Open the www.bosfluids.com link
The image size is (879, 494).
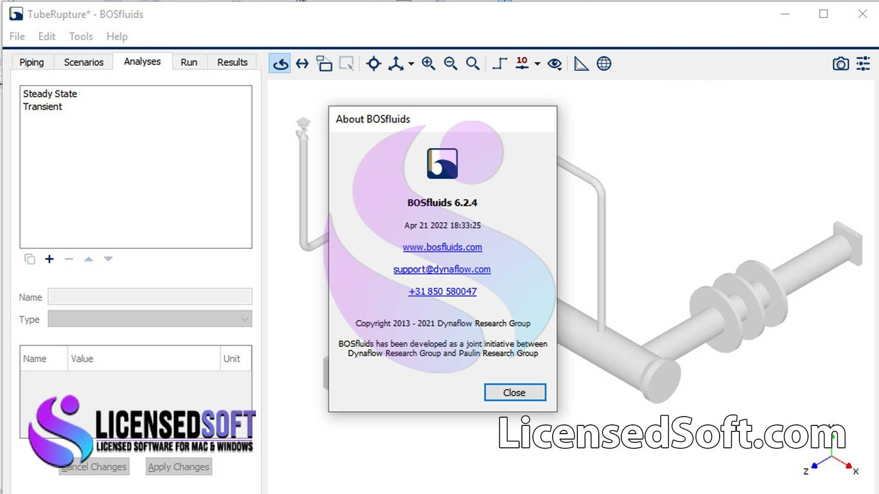point(442,247)
